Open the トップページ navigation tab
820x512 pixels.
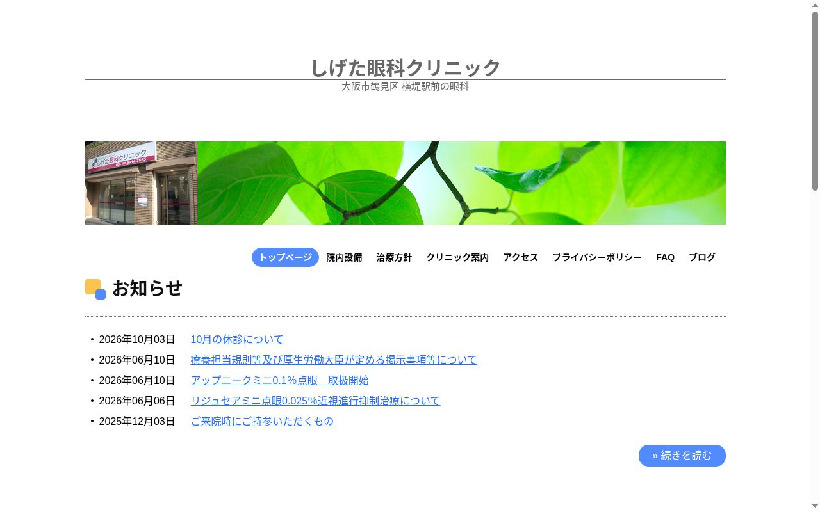click(285, 257)
